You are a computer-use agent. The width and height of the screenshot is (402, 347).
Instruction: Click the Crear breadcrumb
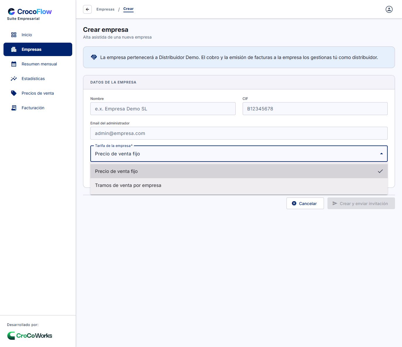coord(128,9)
